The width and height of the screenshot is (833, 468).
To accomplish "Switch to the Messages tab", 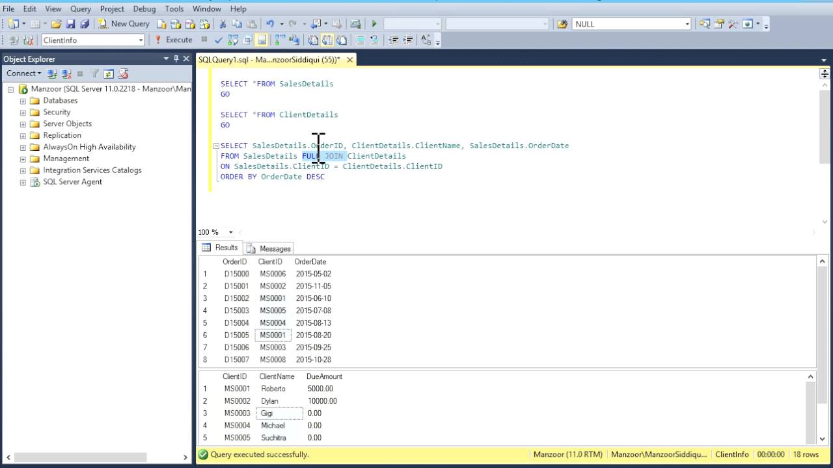I will [269, 248].
